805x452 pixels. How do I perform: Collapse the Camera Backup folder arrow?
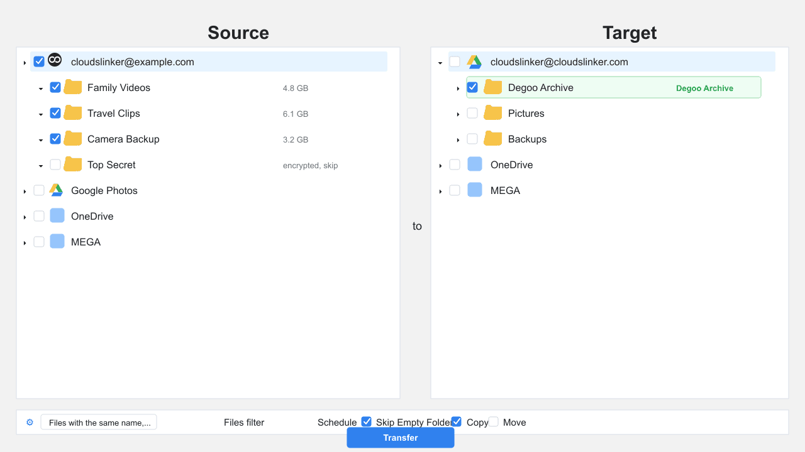(x=41, y=140)
